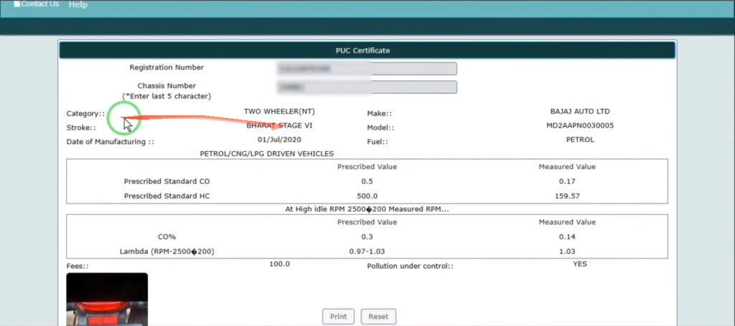This screenshot has height=326, width=735.
Task: Click the PUC Certificate header bar
Action: coord(367,50)
